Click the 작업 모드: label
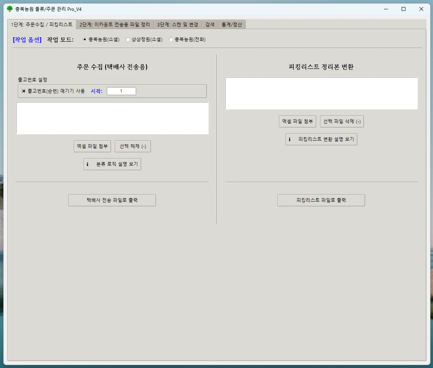 [x=60, y=40]
